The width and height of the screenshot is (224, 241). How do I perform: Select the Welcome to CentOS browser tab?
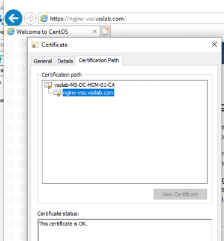click(52, 31)
